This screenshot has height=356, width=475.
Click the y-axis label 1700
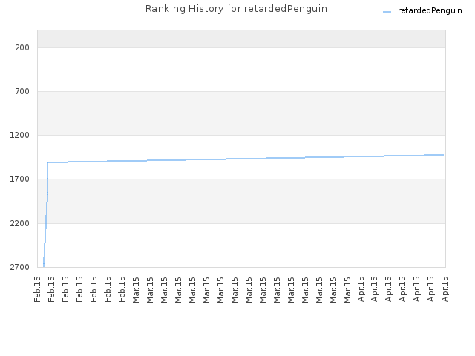click(x=20, y=179)
